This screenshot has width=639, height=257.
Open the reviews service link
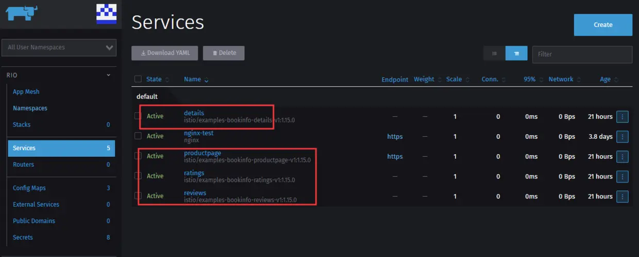[195, 193]
